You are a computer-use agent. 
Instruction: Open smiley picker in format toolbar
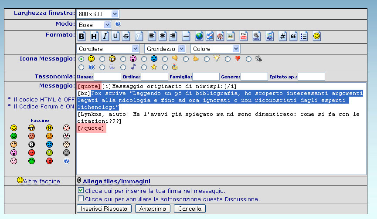[x=317, y=36]
